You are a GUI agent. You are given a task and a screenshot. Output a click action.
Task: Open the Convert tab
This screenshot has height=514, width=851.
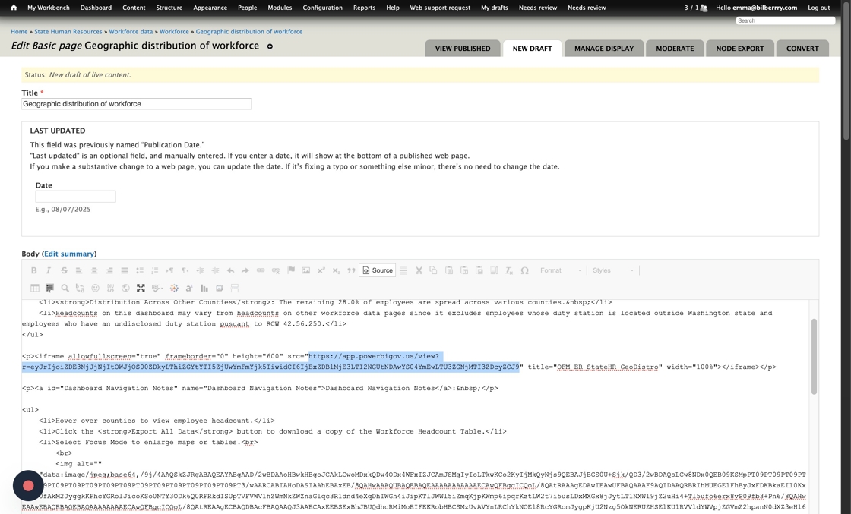coord(802,49)
